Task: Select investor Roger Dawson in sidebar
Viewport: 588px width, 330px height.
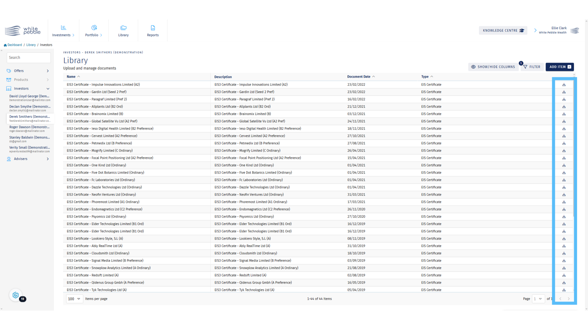Action: 29,127
